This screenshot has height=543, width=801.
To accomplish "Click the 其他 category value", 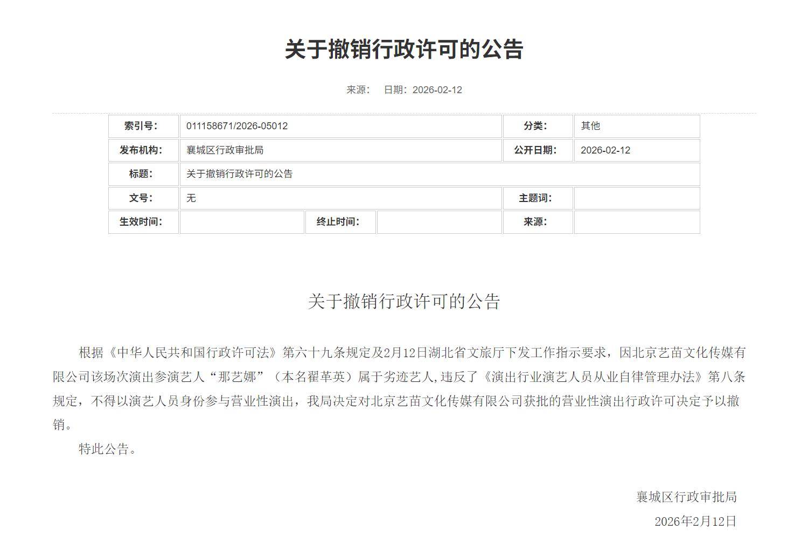I will click(590, 126).
